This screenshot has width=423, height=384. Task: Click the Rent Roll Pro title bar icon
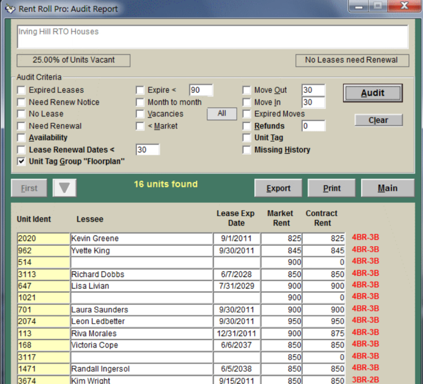10,8
